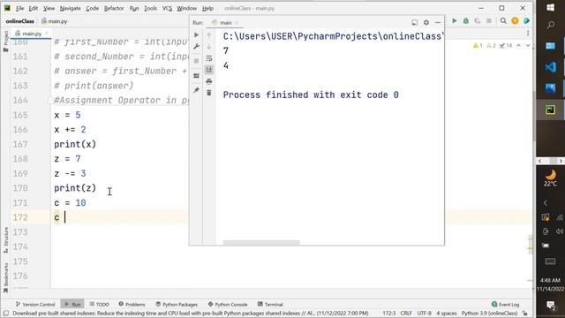The width and height of the screenshot is (565, 318).
Task: Click the Clear All trash icon
Action: point(209,93)
